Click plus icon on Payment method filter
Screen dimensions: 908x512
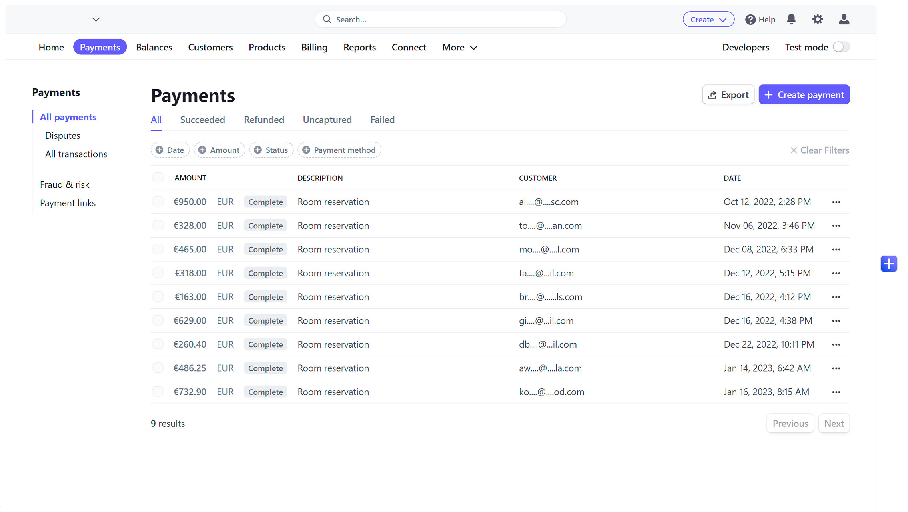tap(306, 150)
